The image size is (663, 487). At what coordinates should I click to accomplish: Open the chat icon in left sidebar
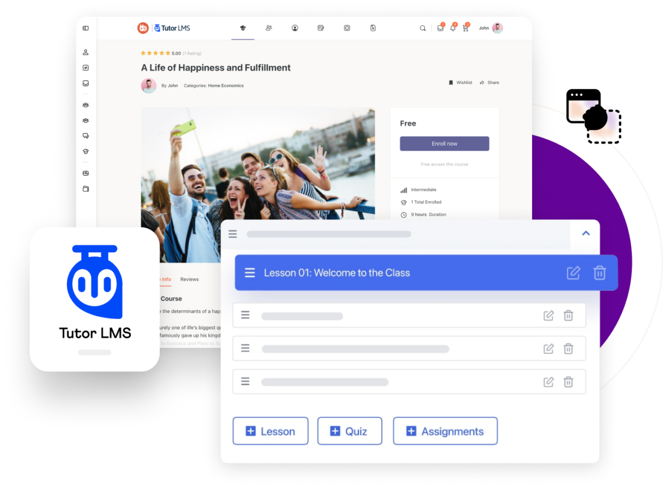click(x=86, y=135)
